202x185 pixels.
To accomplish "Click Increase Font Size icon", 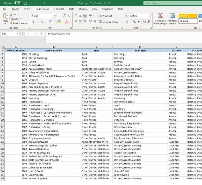I will (65, 16).
